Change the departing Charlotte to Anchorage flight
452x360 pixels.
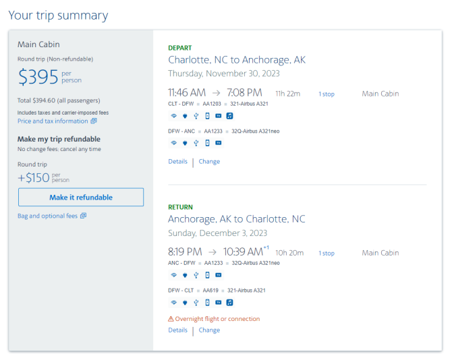point(209,162)
